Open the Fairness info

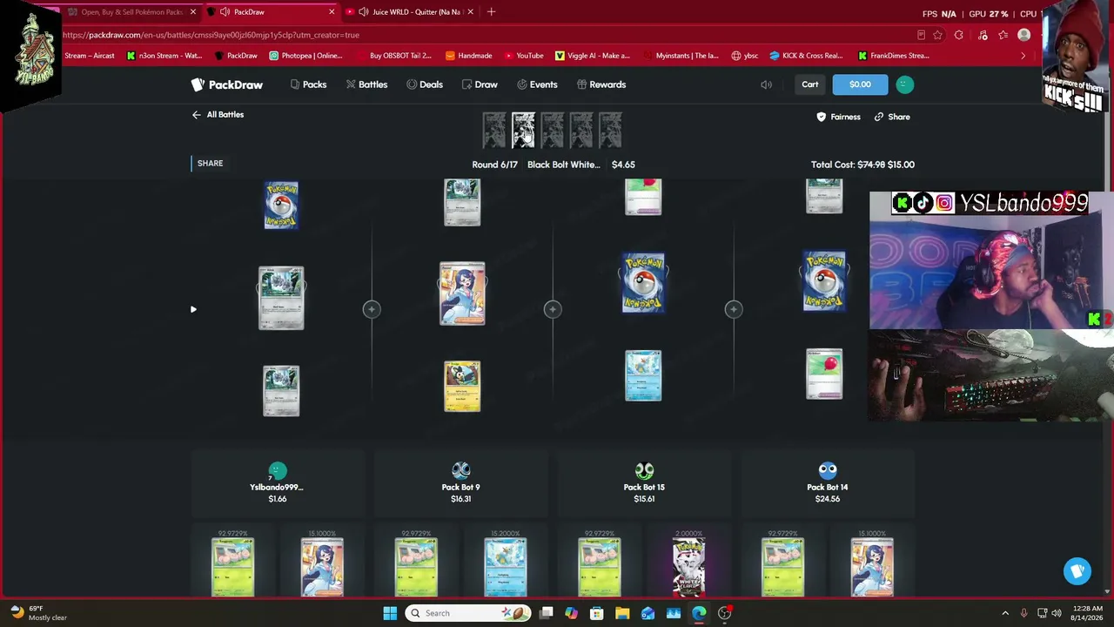839,117
